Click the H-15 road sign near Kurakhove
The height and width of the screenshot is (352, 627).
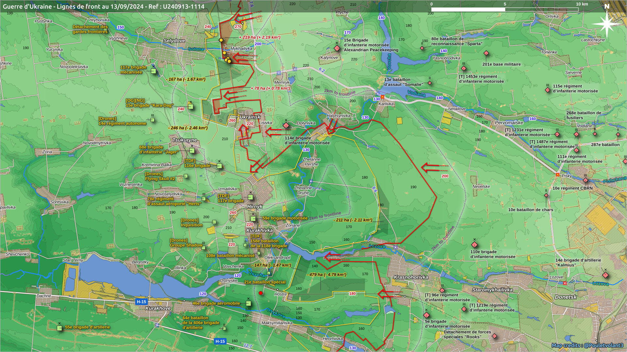point(141,302)
